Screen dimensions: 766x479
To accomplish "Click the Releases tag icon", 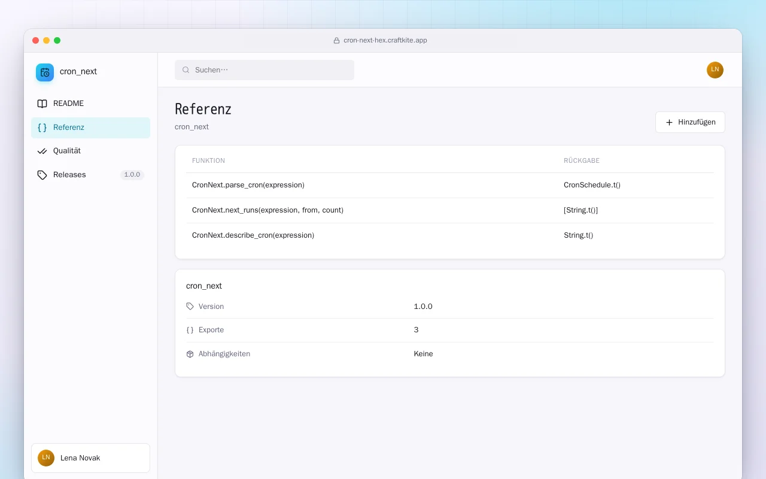I will point(42,175).
